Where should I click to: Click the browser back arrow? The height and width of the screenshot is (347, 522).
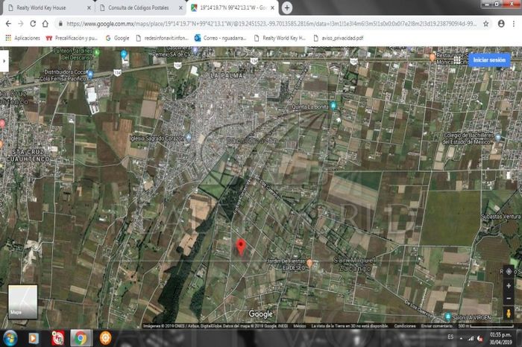click(9, 23)
